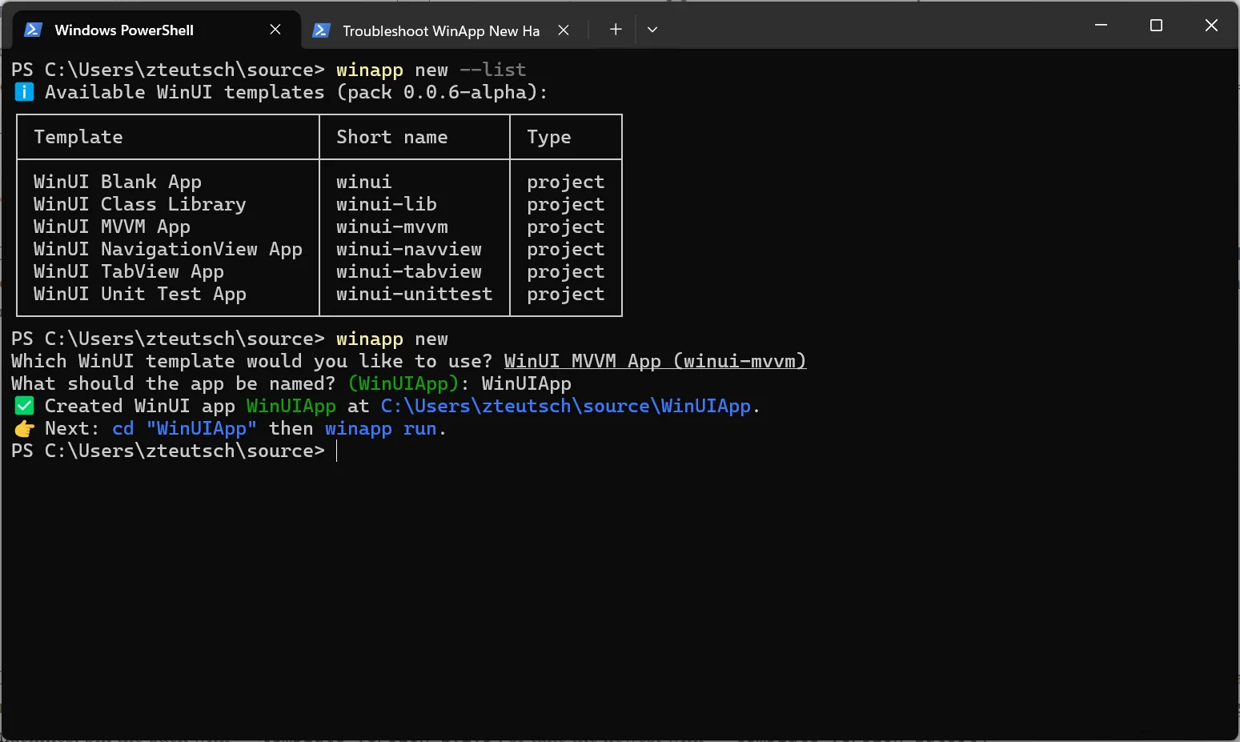Click short name 'winui-lib'
1240x742 pixels.
(386, 204)
